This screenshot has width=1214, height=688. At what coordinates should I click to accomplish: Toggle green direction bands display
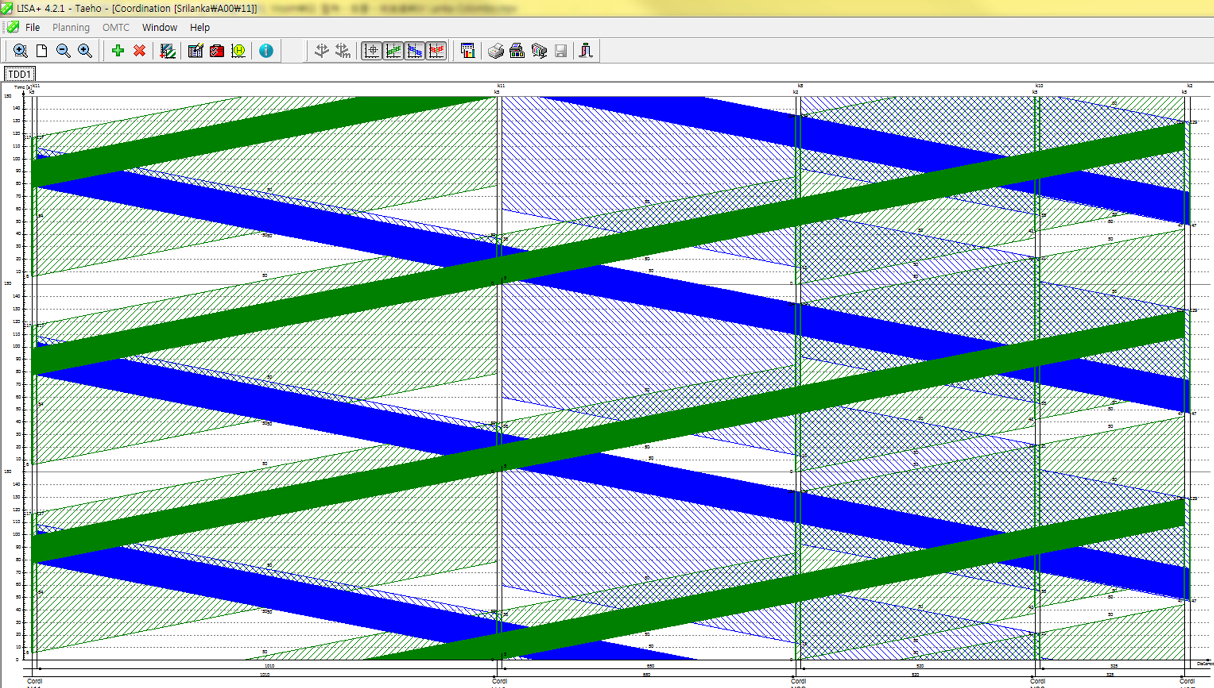pos(394,51)
